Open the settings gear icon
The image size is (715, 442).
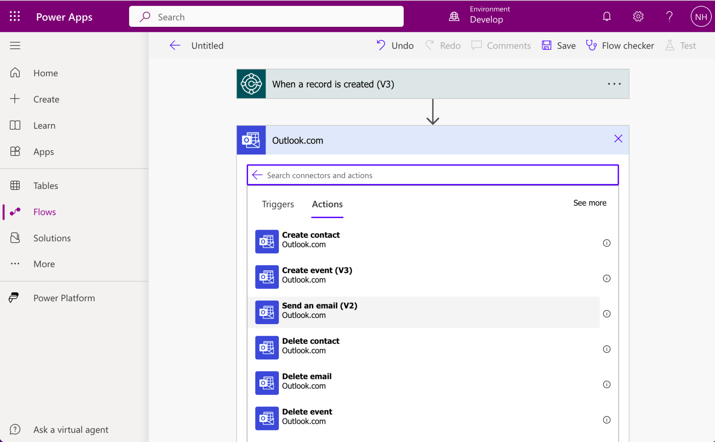(638, 16)
